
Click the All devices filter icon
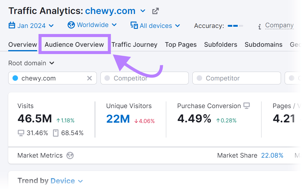133,26
